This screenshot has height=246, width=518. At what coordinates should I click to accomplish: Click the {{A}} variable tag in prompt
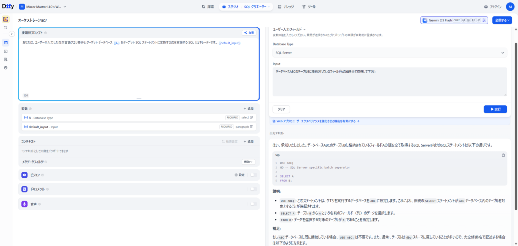[117, 43]
